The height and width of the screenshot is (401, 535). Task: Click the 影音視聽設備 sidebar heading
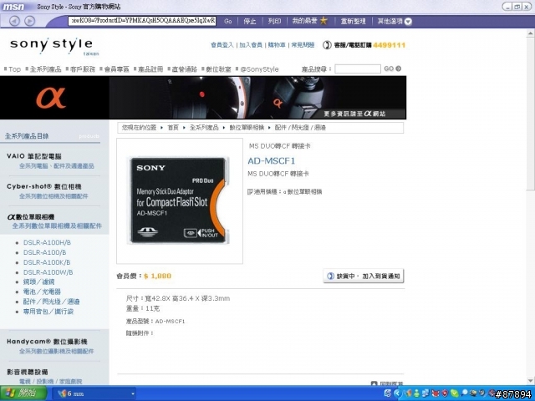(28, 372)
